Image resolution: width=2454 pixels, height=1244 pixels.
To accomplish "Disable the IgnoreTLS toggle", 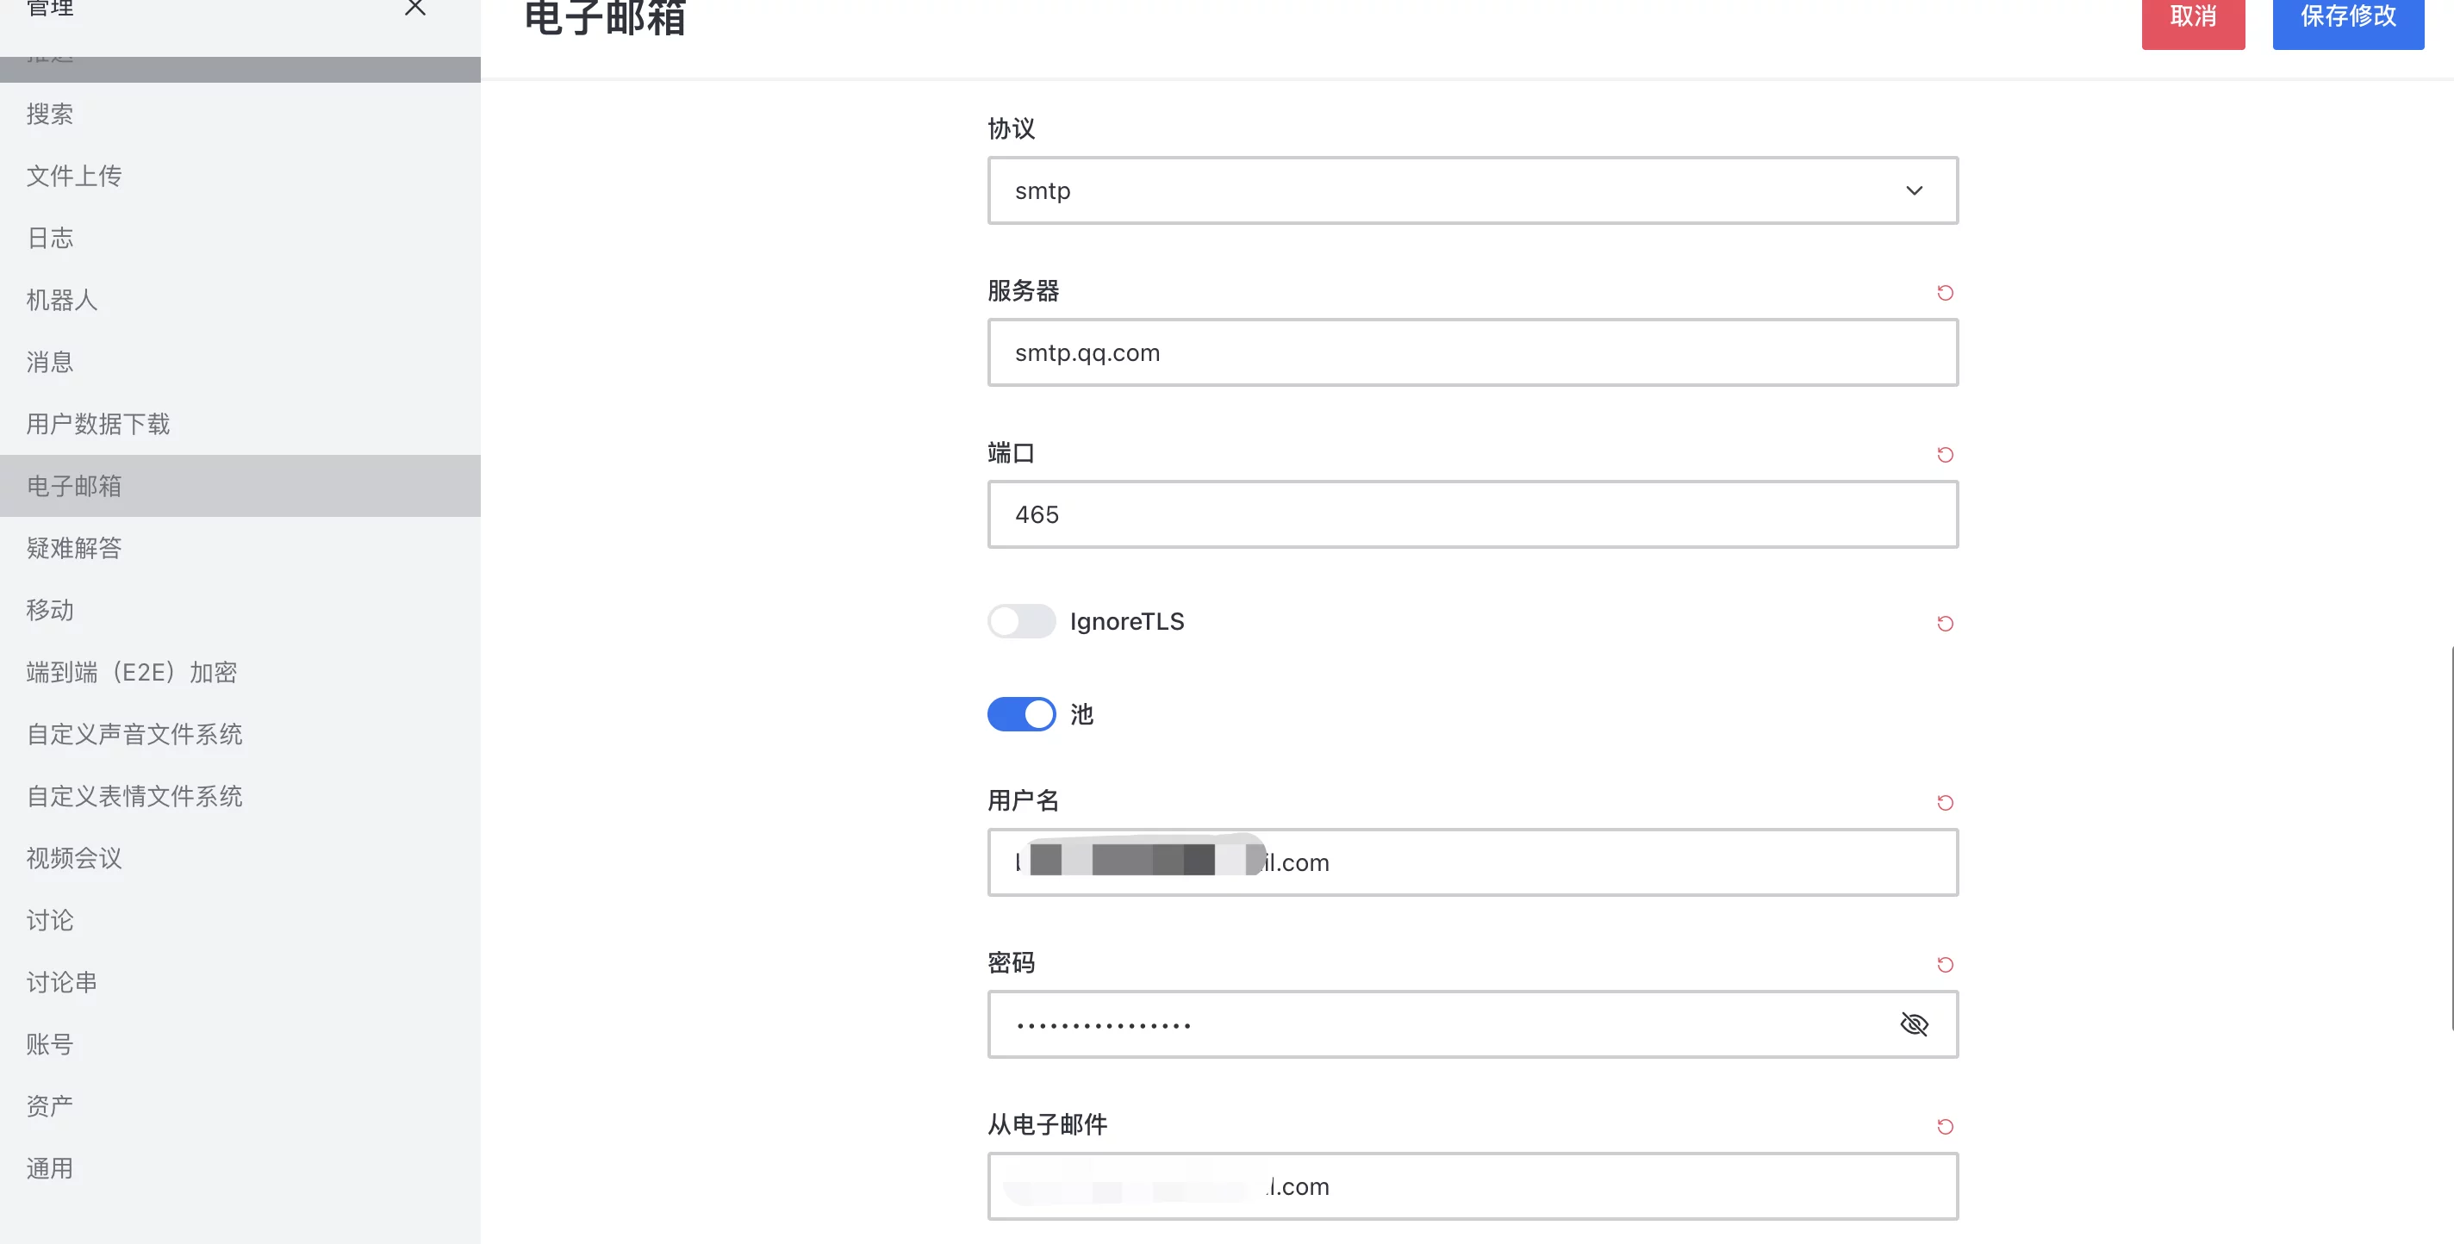I will 1022,620.
